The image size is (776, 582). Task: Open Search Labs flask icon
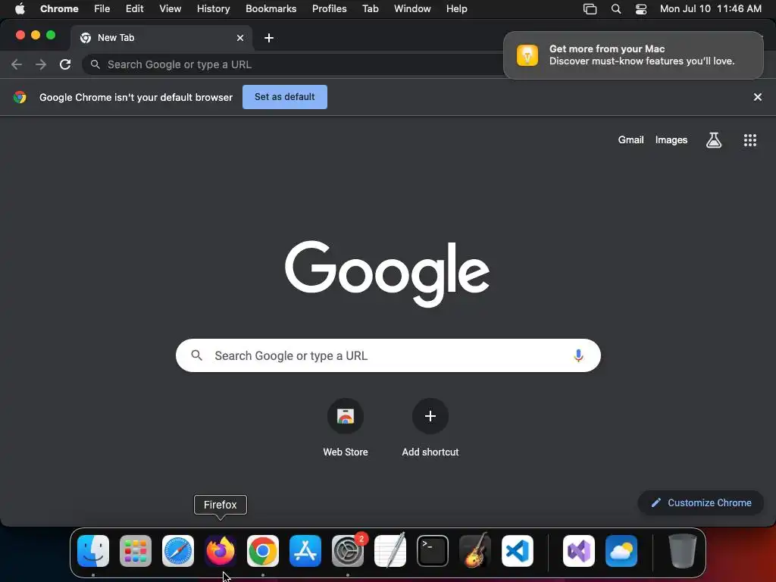point(714,140)
